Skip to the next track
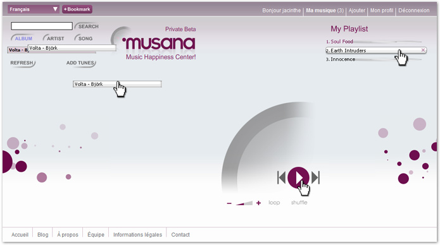 pos(316,177)
